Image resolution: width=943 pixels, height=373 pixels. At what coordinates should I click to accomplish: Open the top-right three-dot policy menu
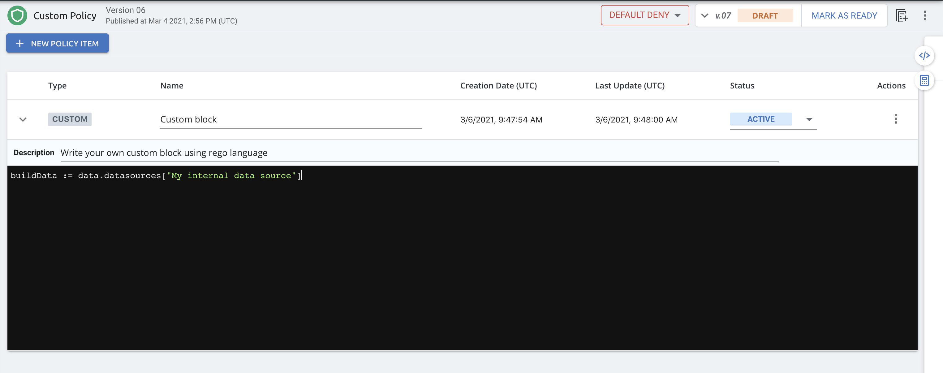click(x=925, y=15)
